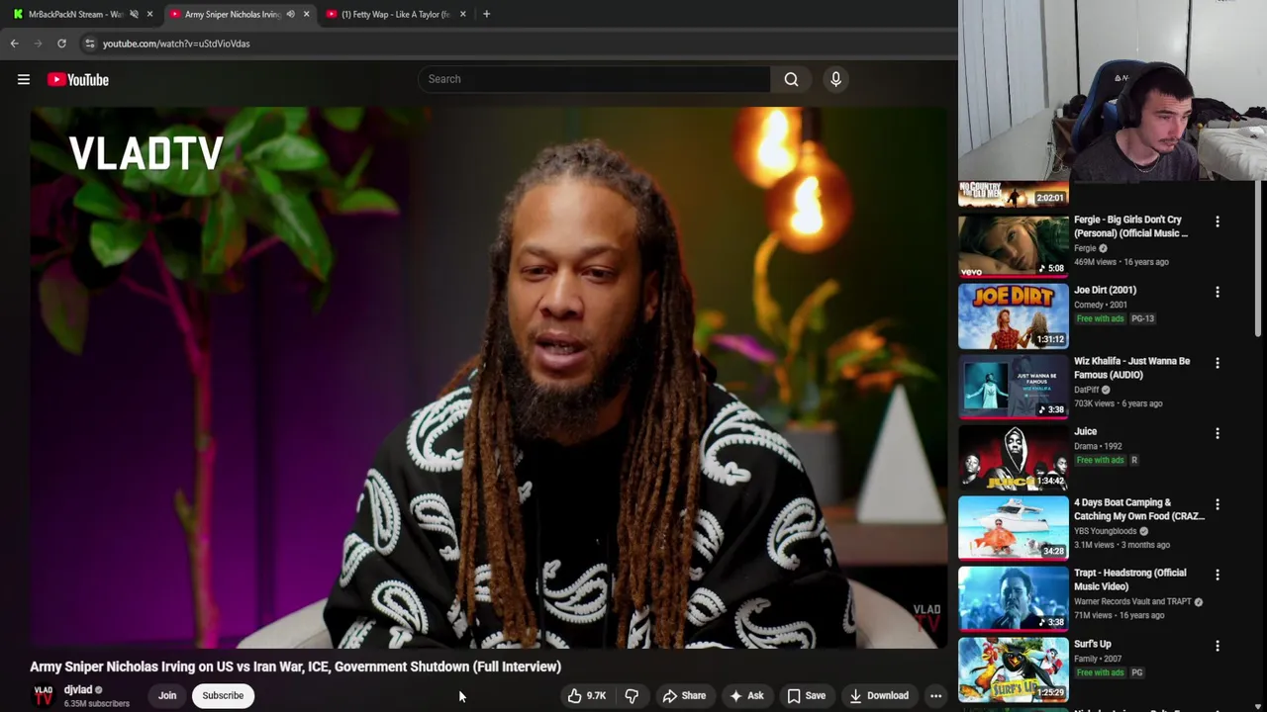
Task: Open the Ask AI button
Action: pyautogui.click(x=746, y=696)
